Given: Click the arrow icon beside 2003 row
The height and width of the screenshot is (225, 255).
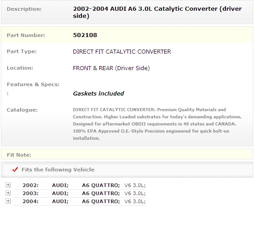Looking at the screenshot, I should click(8, 193).
